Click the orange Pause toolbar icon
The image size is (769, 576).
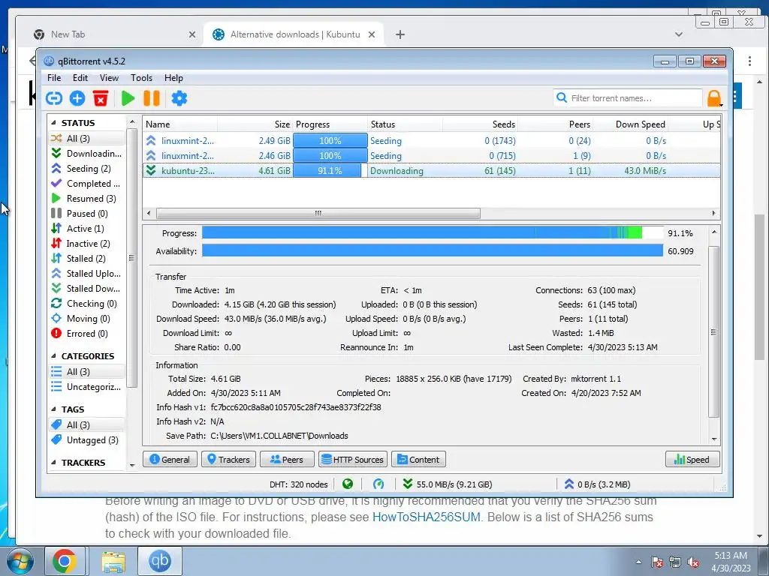click(152, 98)
